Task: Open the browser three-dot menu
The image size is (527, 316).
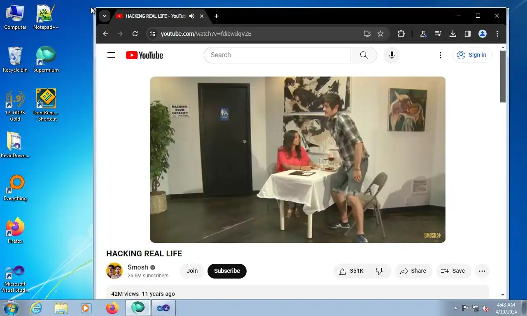Action: (497, 34)
